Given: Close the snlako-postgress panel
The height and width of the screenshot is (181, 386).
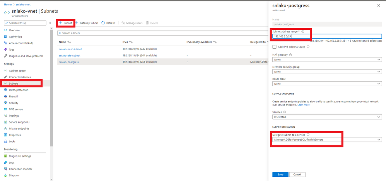Looking at the screenshot, I should click(x=379, y=6).
